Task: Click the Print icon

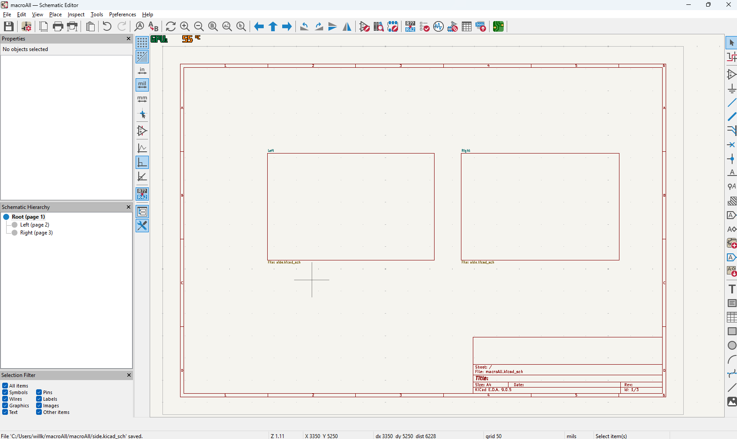Action: point(58,26)
